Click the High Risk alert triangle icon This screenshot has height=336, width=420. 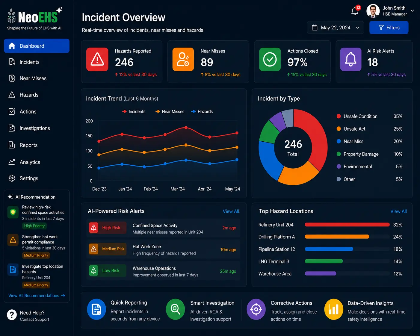[x=94, y=228]
